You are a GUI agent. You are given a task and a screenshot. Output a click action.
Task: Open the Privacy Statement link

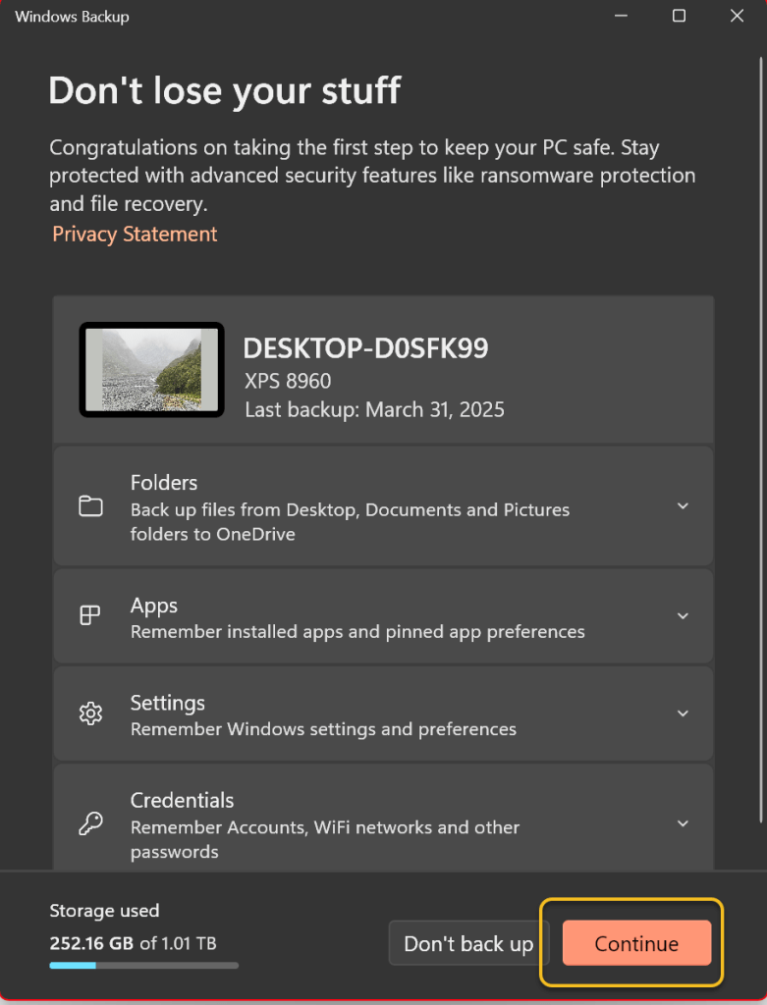[x=135, y=235]
